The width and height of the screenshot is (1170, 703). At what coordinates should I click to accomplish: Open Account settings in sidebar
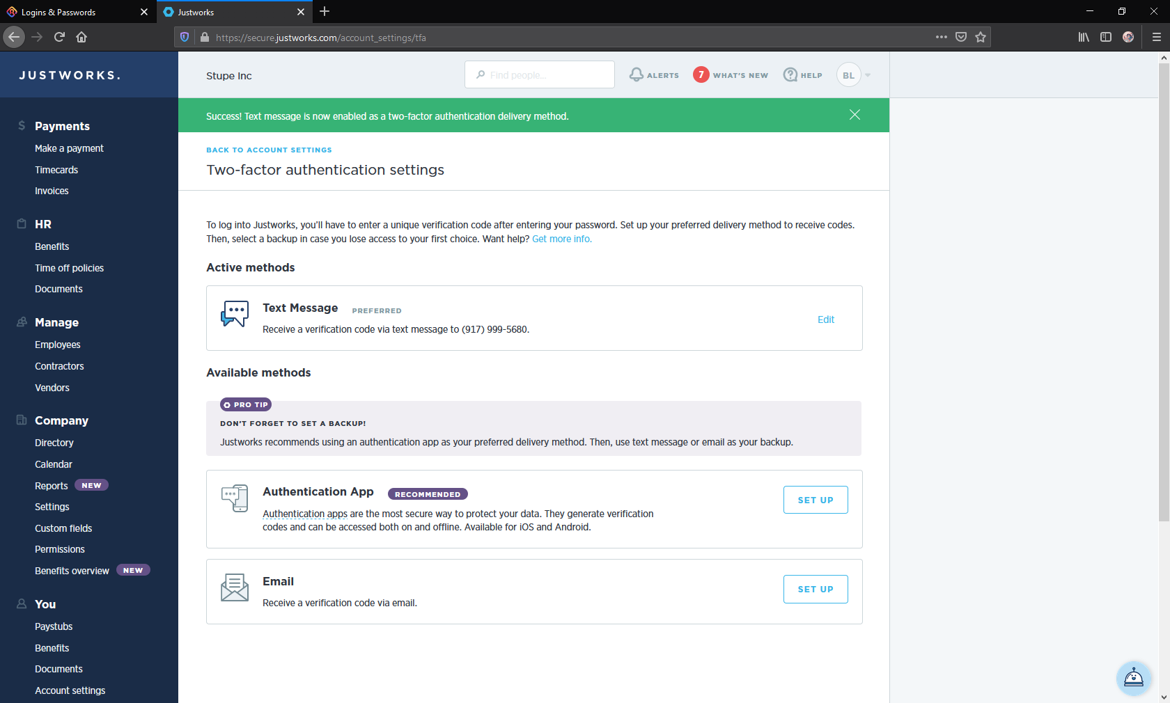(70, 690)
